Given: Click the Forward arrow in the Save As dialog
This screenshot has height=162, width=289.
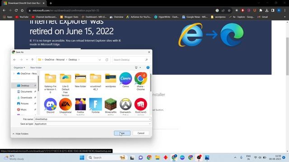Looking at the screenshot, I should [21, 60].
